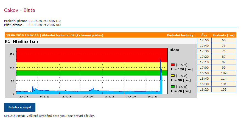The width and height of the screenshot is (241, 130).
Task: Select the green I.SPA legend swatch
Action: click(173, 86)
